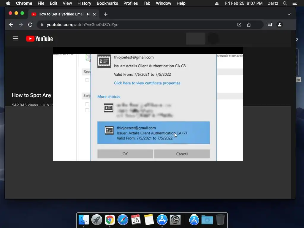Screen dimensions: 304x228
Task: Open the Edit menu
Action: 53,3
